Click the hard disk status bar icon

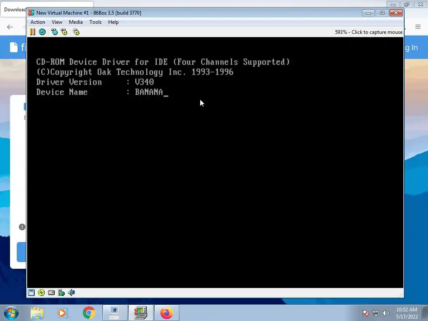(51, 293)
